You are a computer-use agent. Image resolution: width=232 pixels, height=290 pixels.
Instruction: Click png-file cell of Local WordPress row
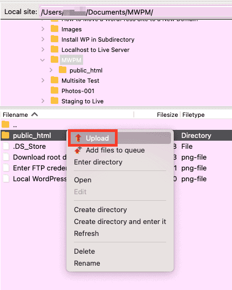pyautogui.click(x=194, y=179)
